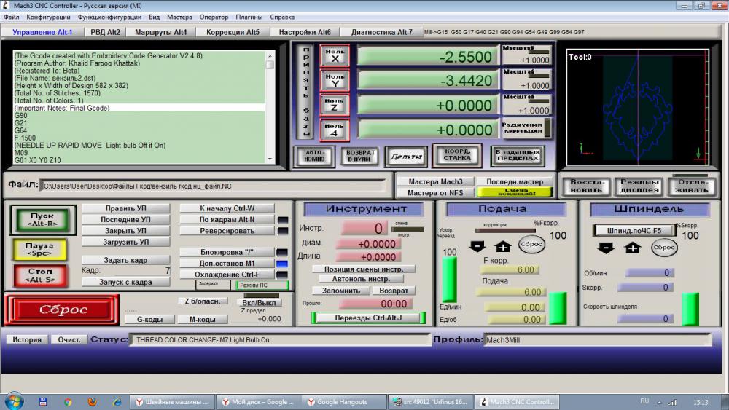Start the program with Пуск button
The width and height of the screenshot is (729, 410).
coord(43,220)
